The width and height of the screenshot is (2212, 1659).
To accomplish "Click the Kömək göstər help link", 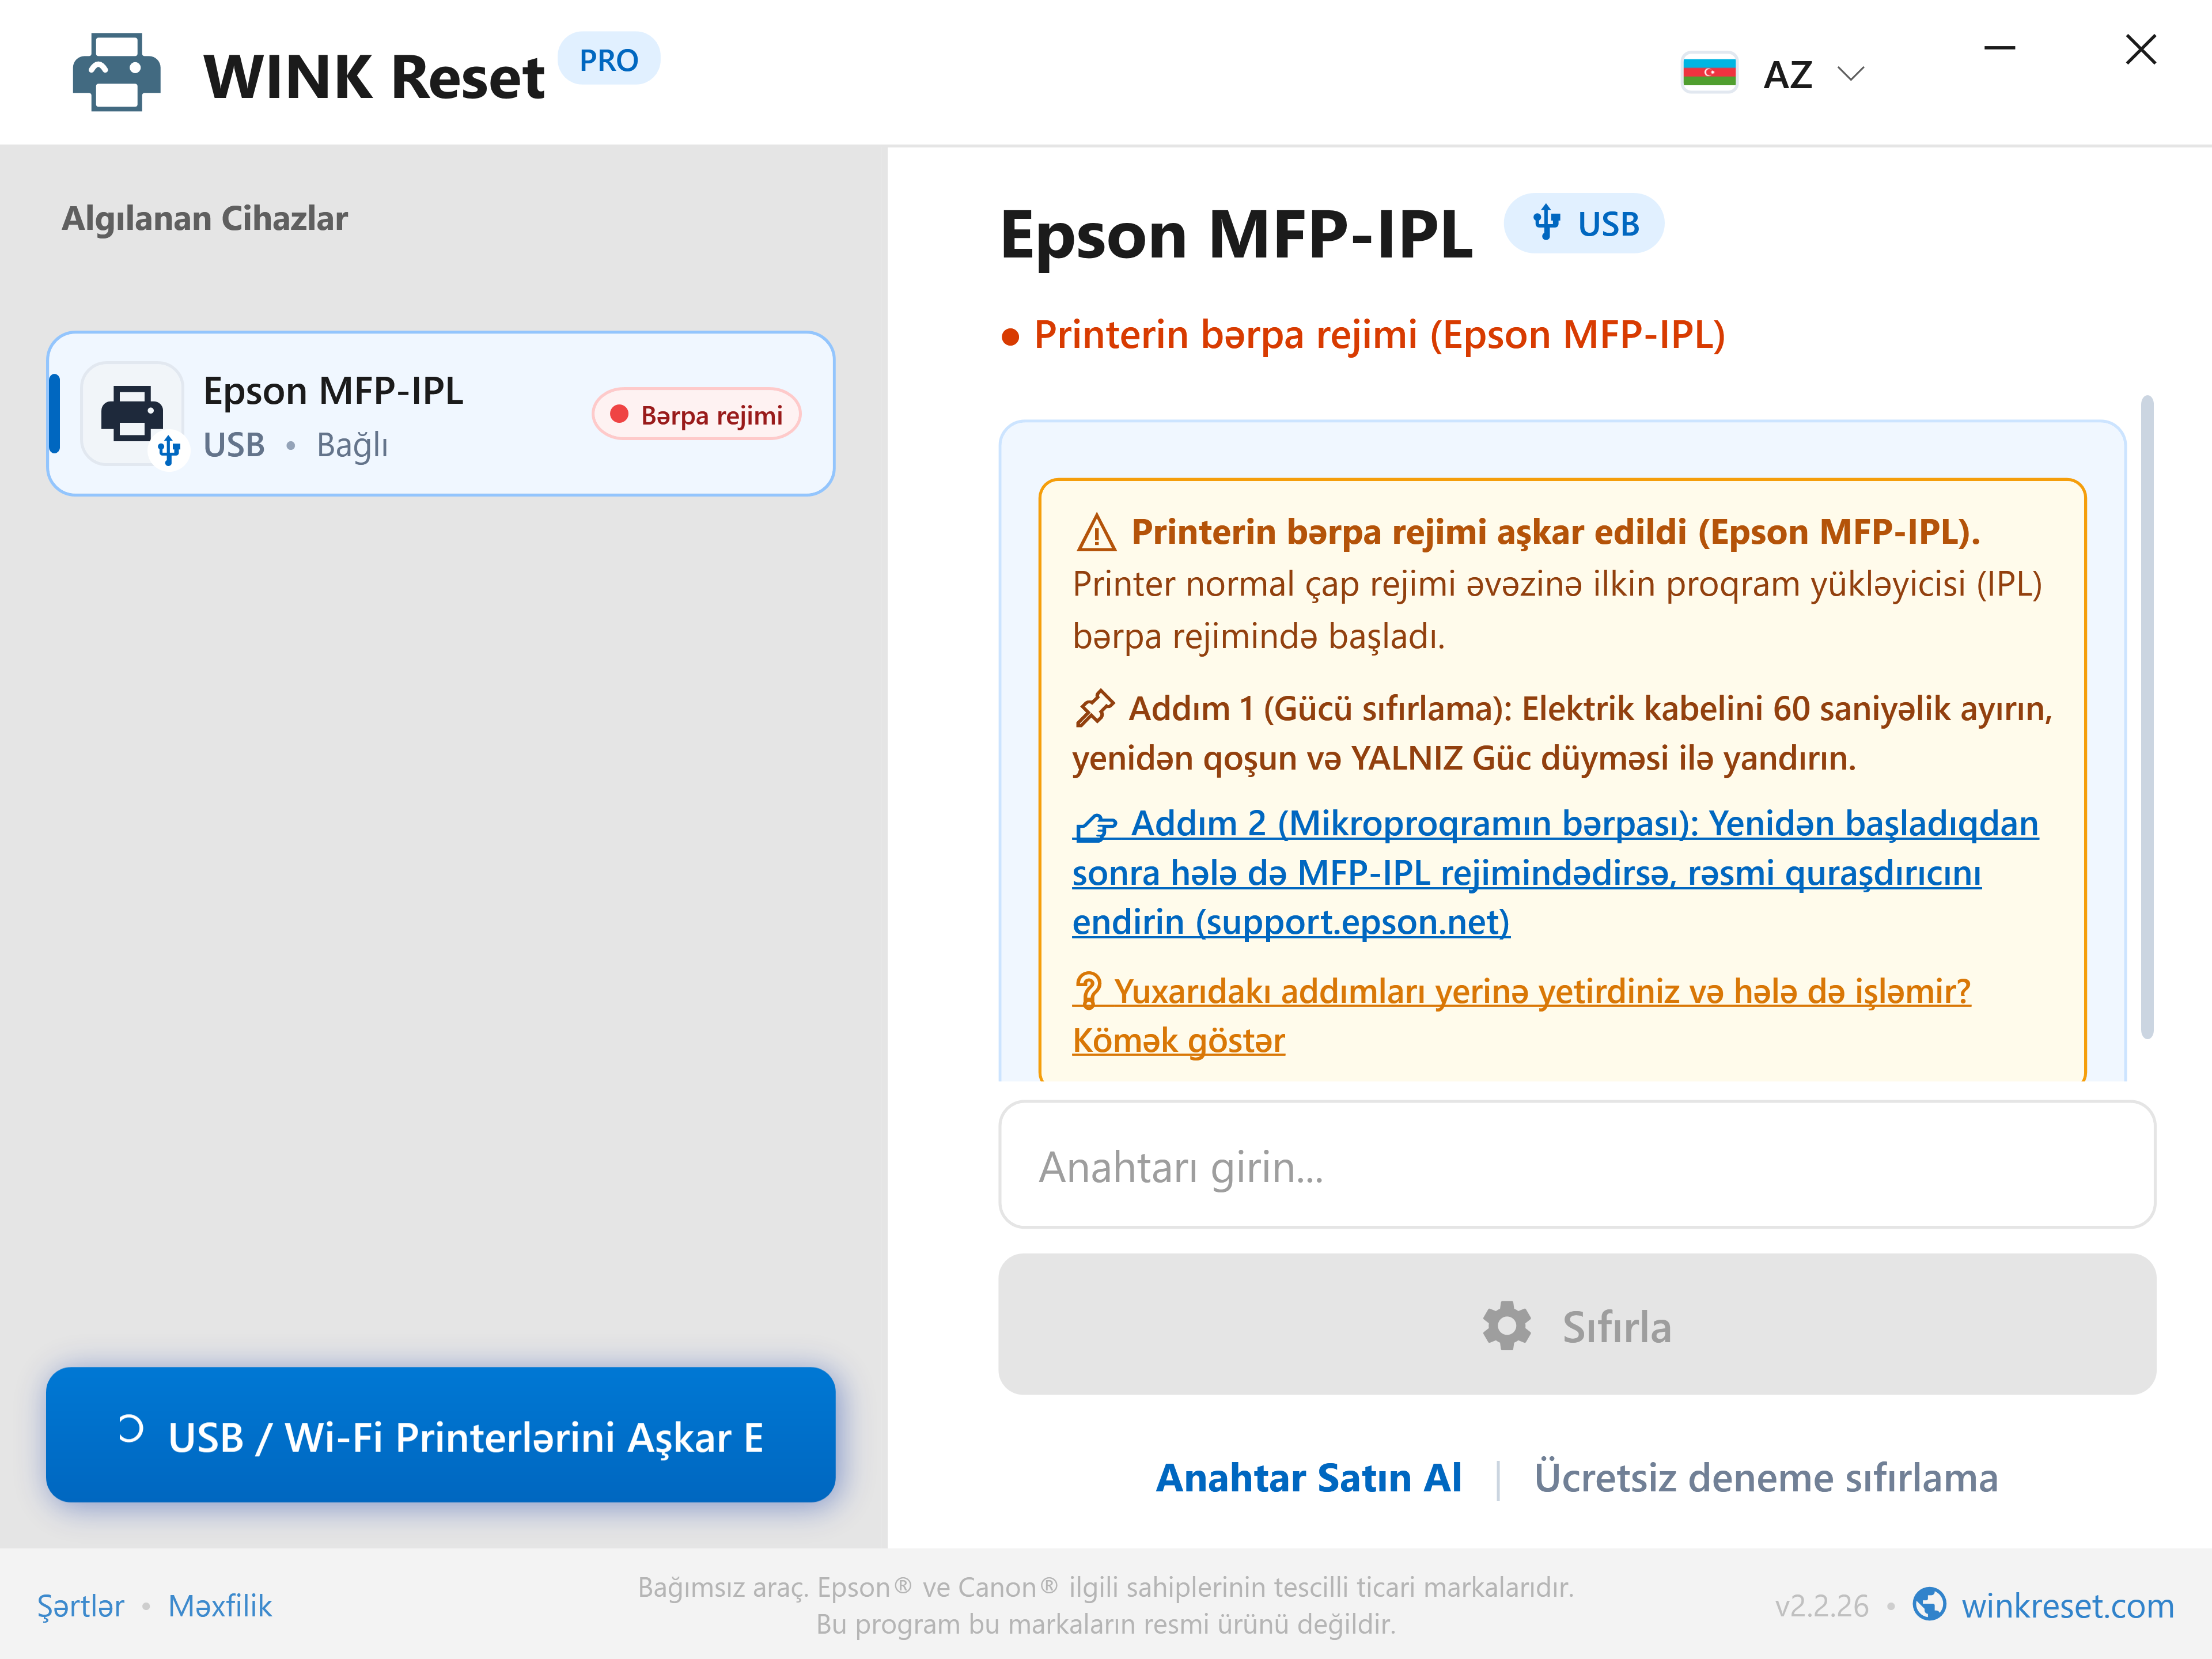I will (1178, 1040).
